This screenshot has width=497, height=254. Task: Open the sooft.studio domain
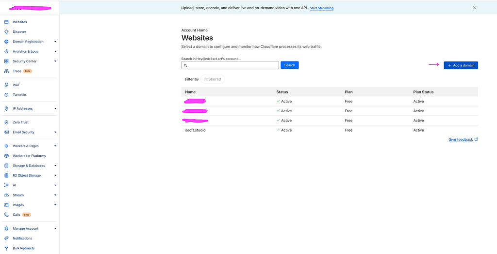pos(195,130)
